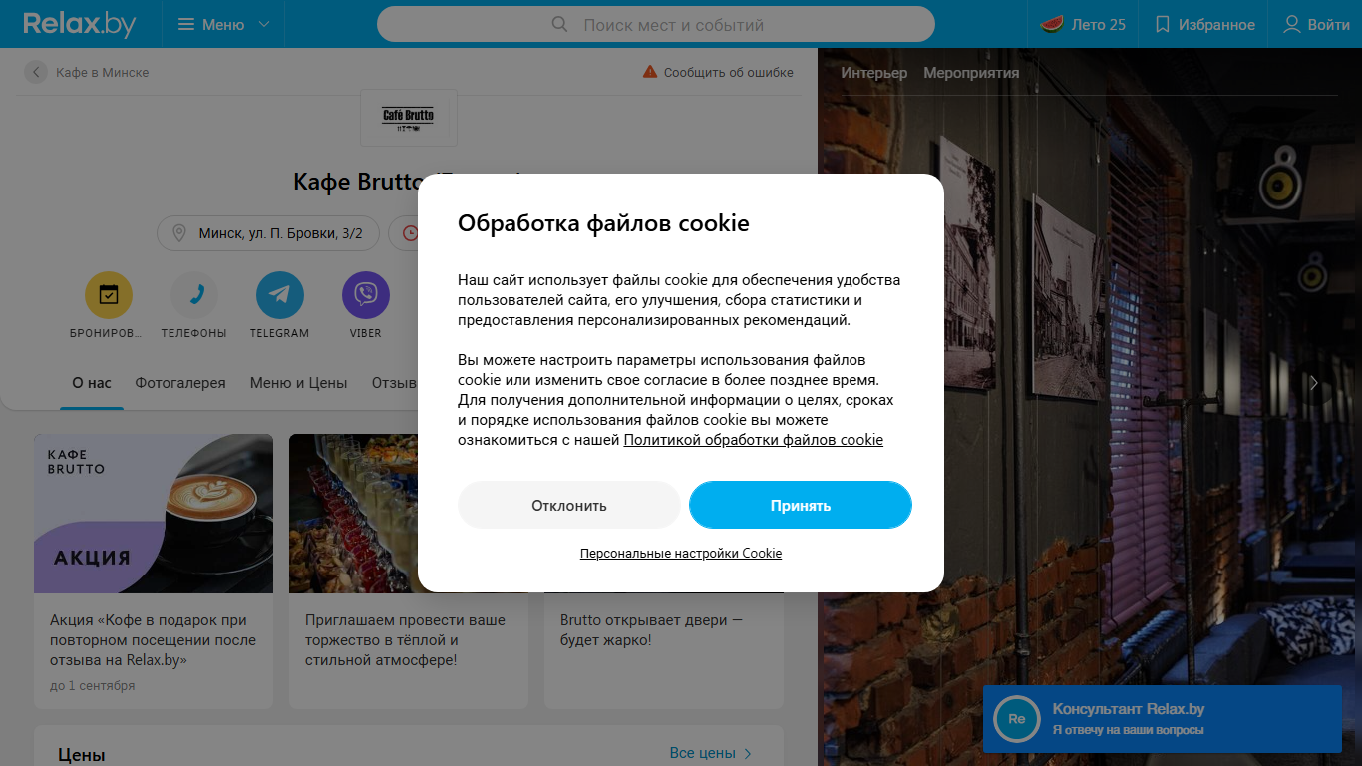1362x766 pixels.
Task: Click the Re consultant avatar icon
Action: coord(1017,719)
